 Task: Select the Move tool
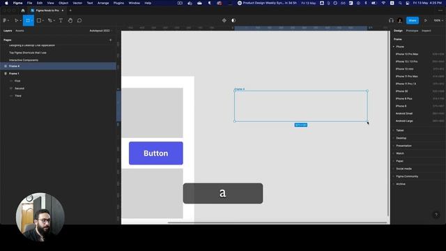click(16, 20)
